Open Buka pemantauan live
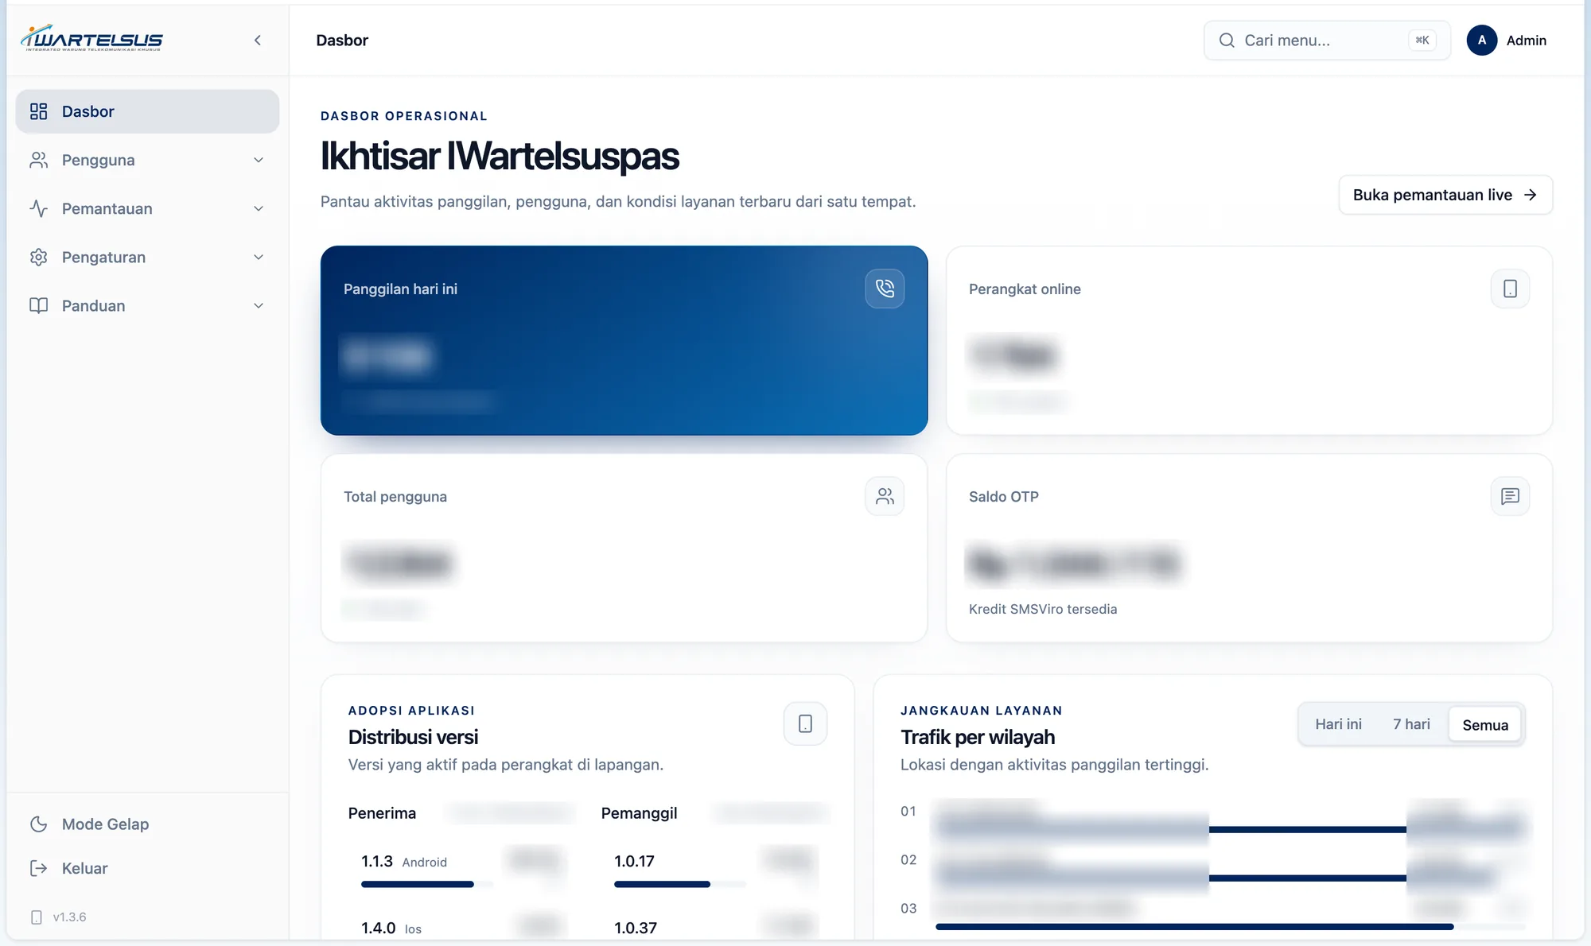 (1445, 195)
